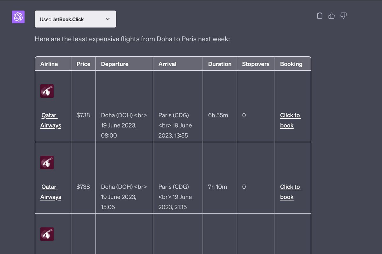
Task: Click the $738 price of the 15:05 flight
Action: 83,187
